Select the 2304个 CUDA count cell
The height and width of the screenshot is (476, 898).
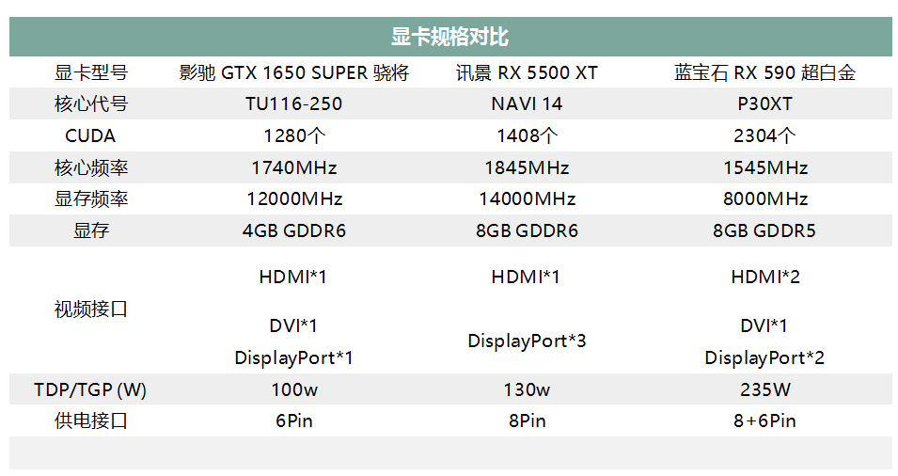(x=764, y=135)
